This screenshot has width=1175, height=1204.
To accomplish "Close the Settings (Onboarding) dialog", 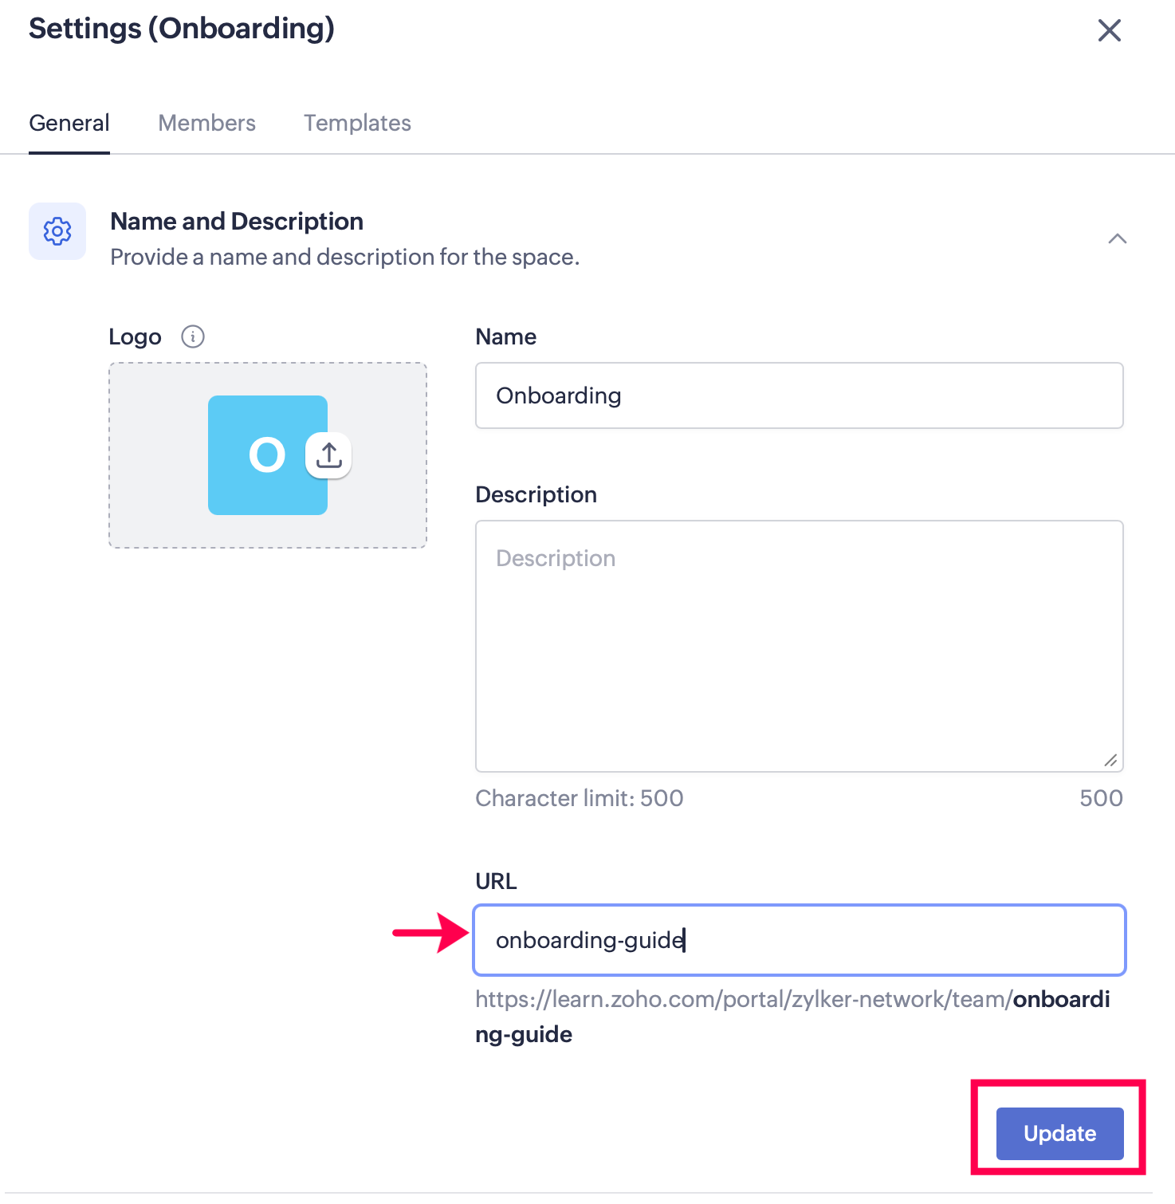I will click(x=1109, y=31).
